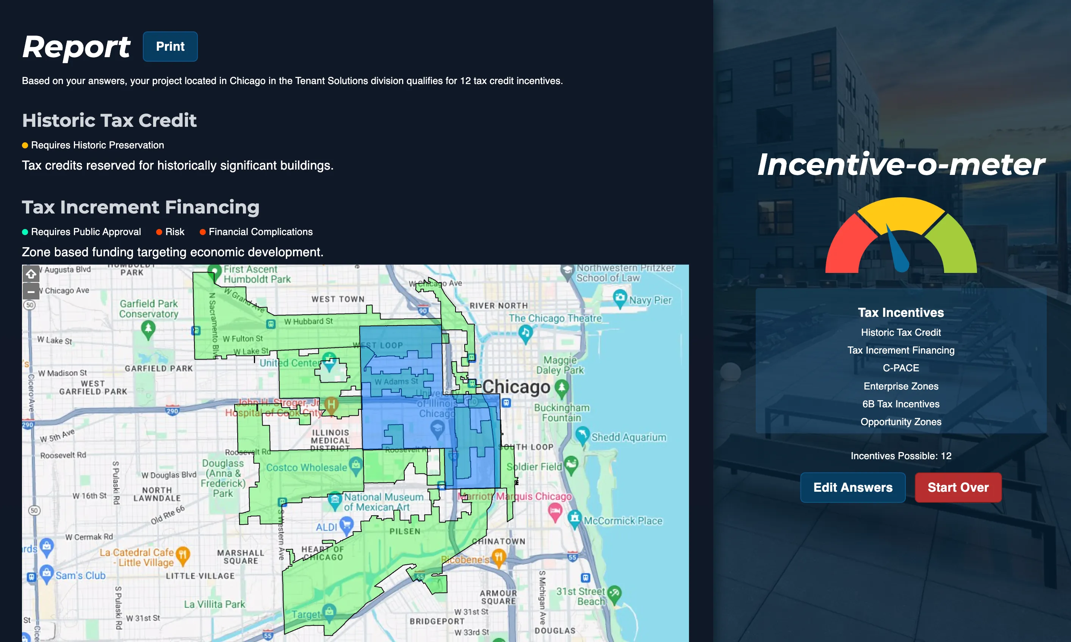Click the McCormick Place map marker

point(574,518)
